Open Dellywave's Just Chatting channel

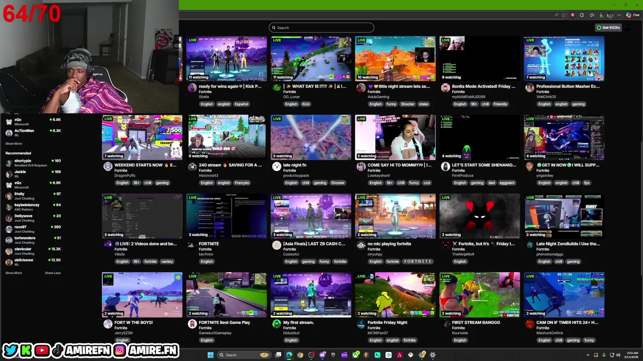(x=33, y=218)
